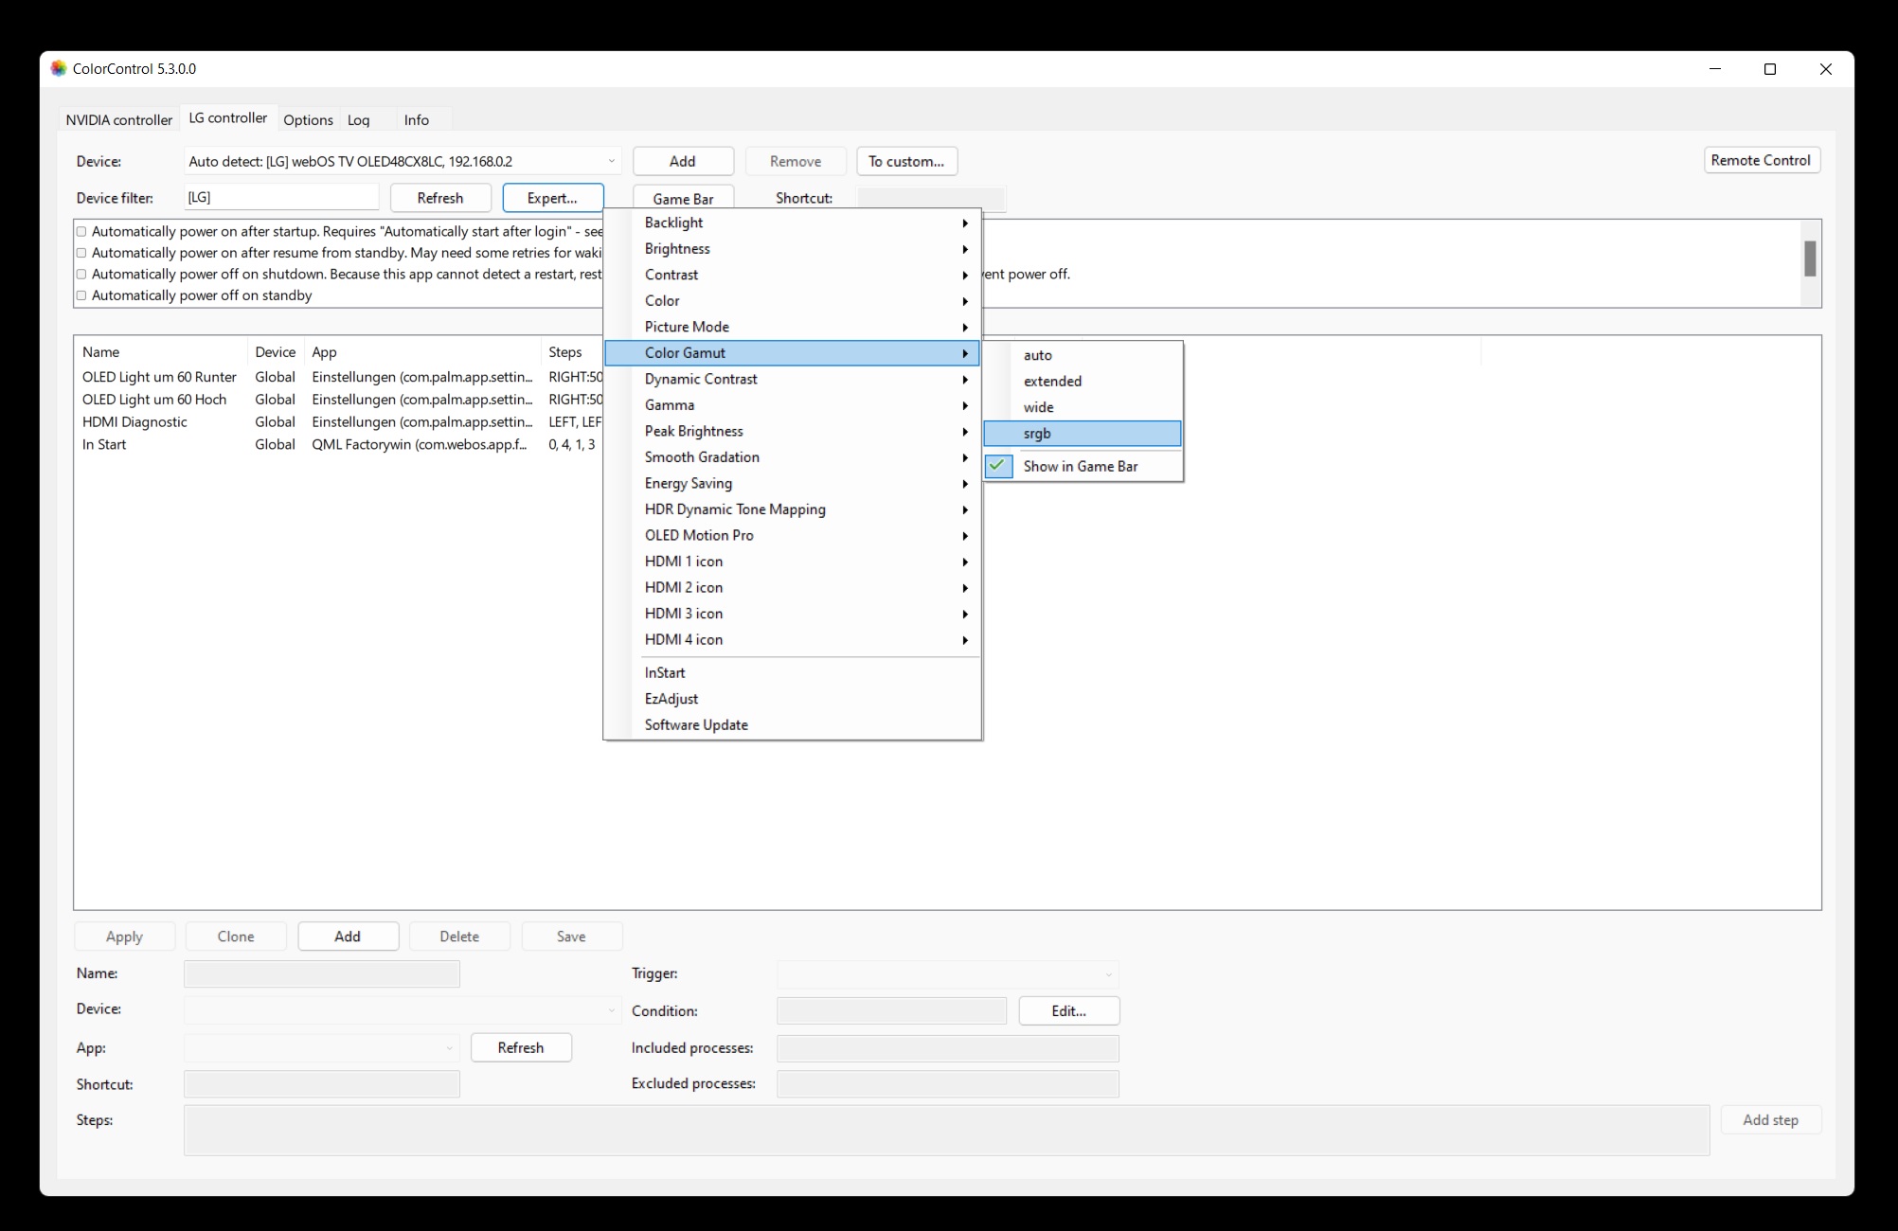The width and height of the screenshot is (1898, 1231).
Task: Click QML Factorywin app cell
Action: (420, 444)
